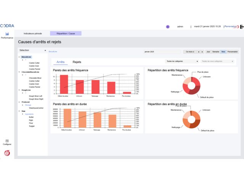Open the Toutes les sous-catégories dropdown

coord(217,61)
